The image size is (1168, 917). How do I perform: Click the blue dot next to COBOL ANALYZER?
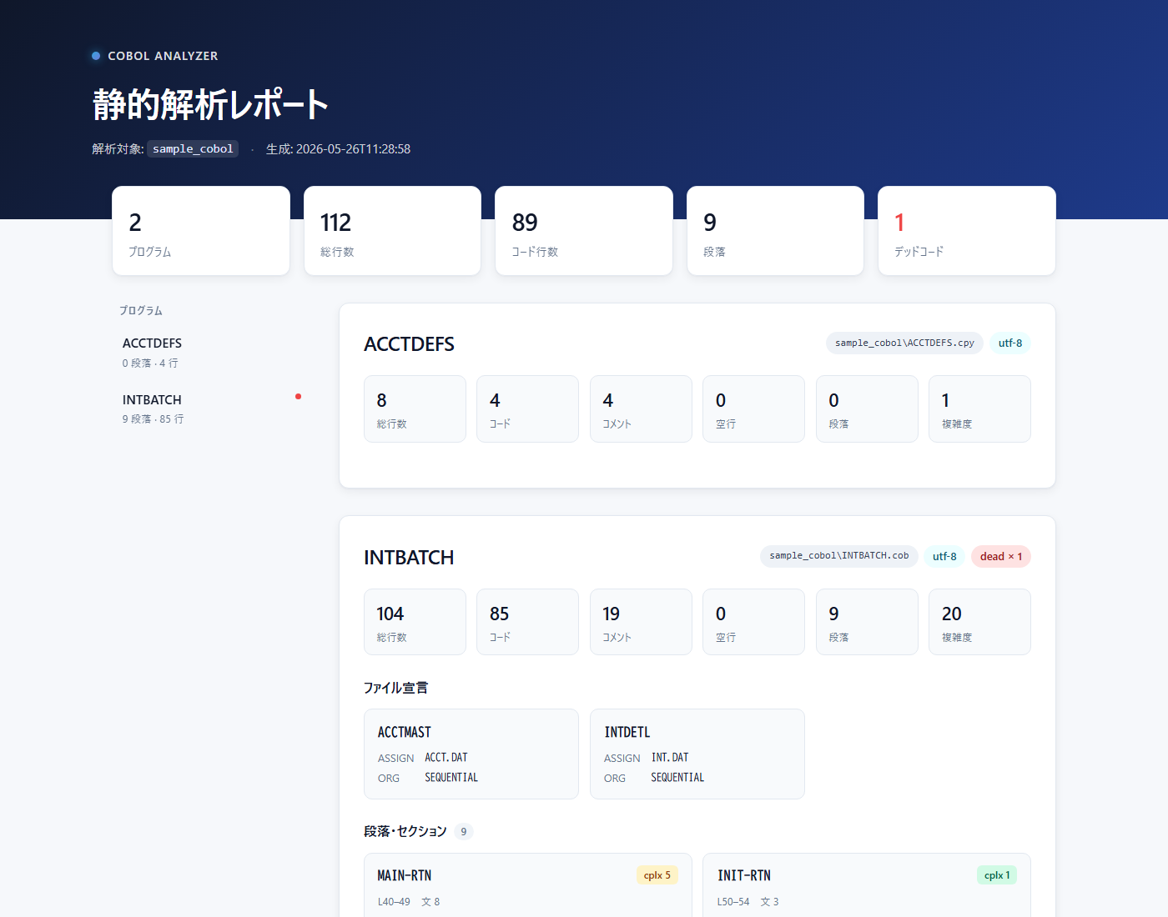(x=96, y=56)
